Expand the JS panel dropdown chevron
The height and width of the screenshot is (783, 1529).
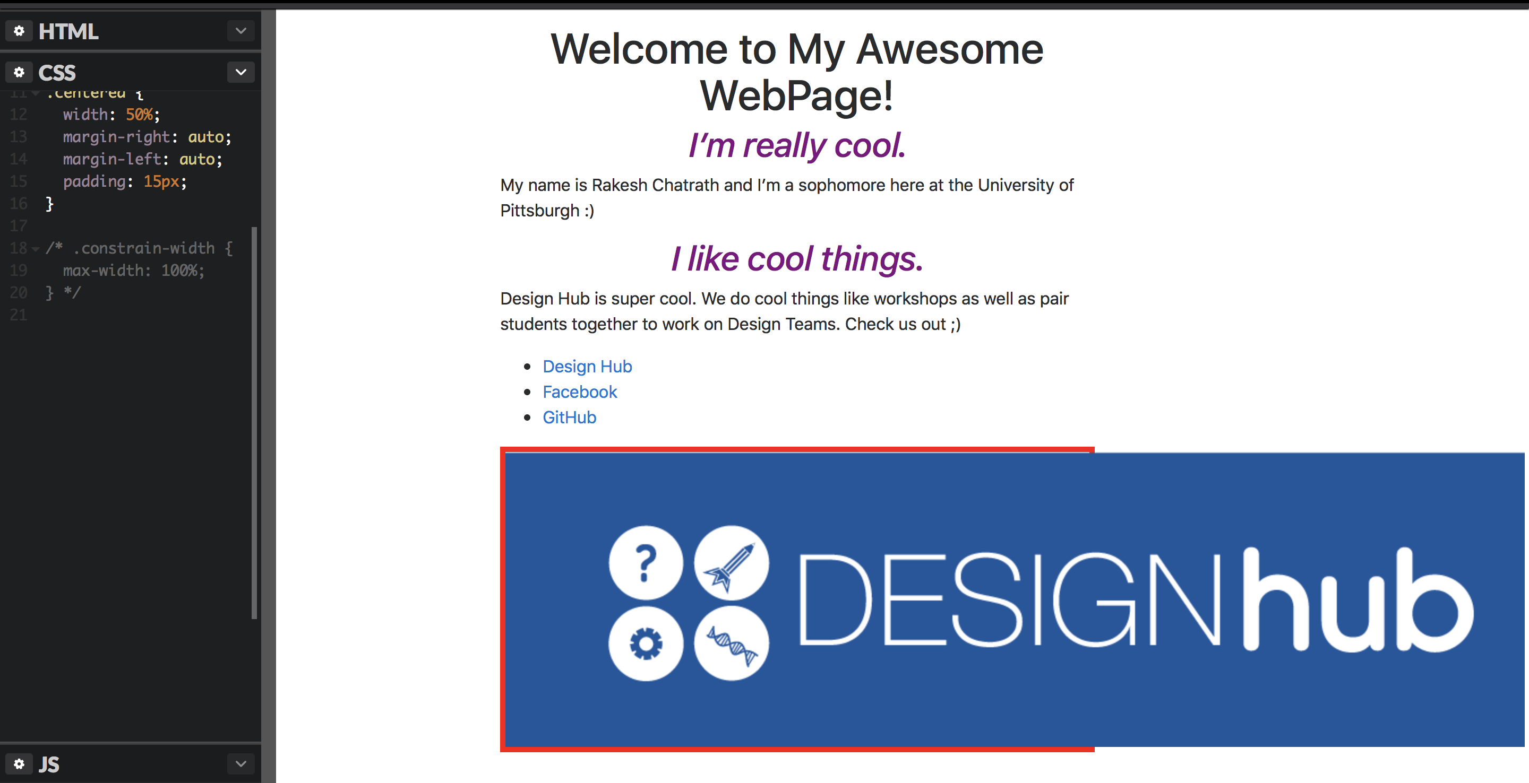coord(240,763)
